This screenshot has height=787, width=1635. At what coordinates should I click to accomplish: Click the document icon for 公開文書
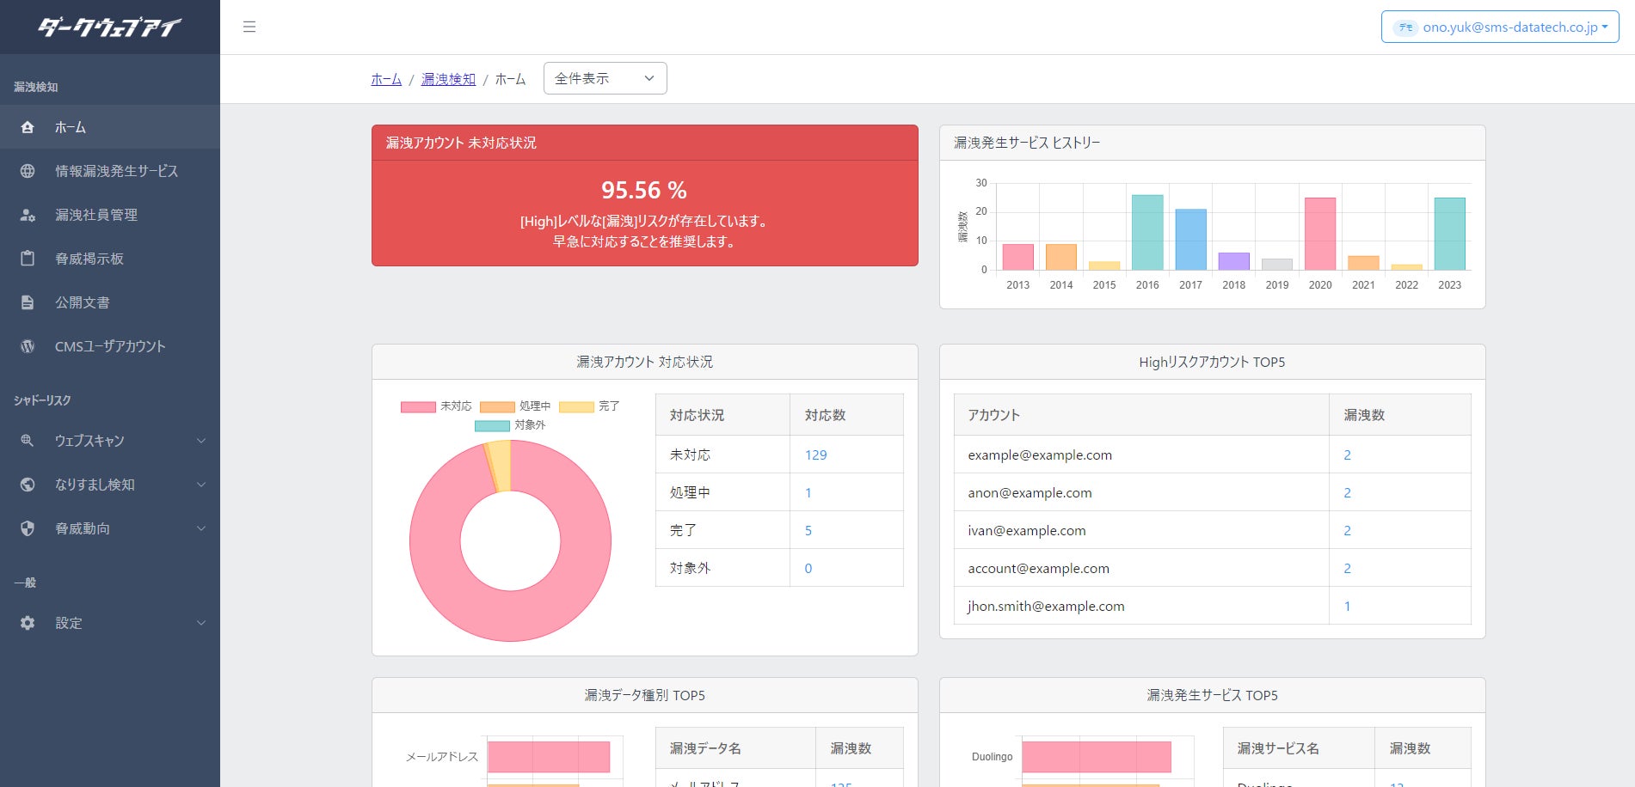pos(28,302)
